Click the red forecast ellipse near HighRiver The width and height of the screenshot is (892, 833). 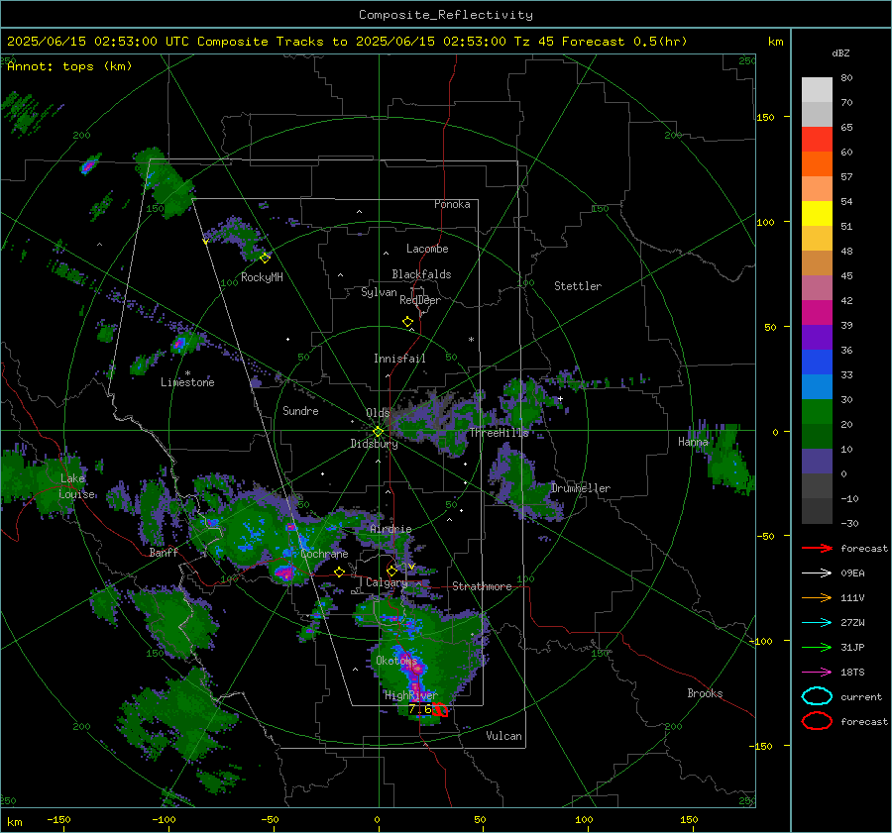coord(440,709)
